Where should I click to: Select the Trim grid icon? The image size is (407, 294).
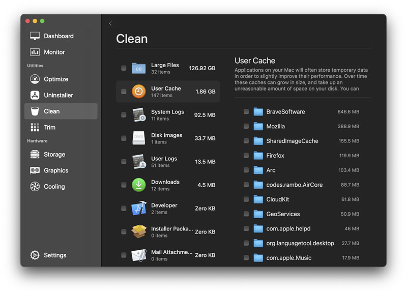tap(35, 127)
